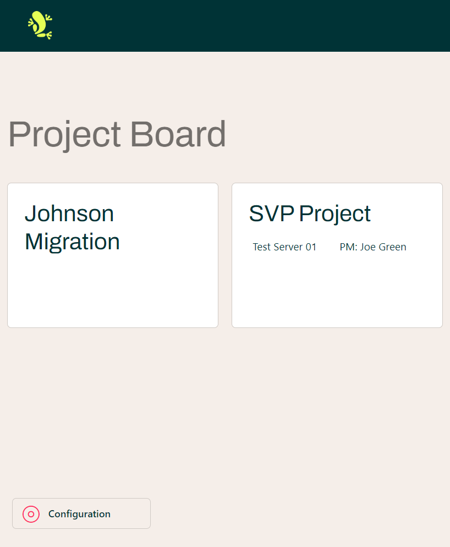
Task: Click the empty area of SVP Project card
Action: (337, 292)
